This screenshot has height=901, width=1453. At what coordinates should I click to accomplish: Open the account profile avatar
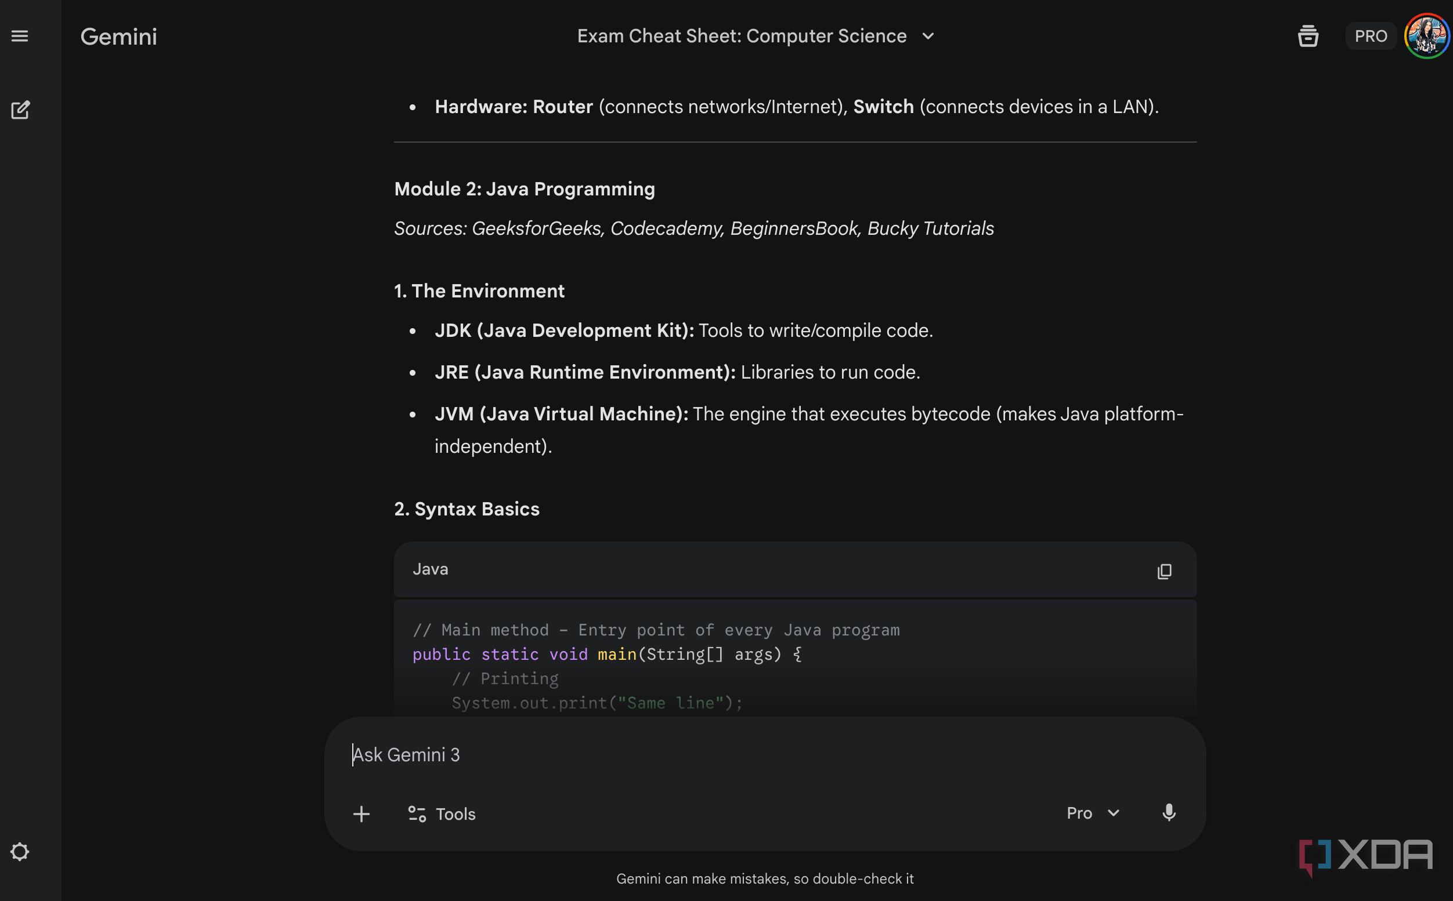point(1427,37)
